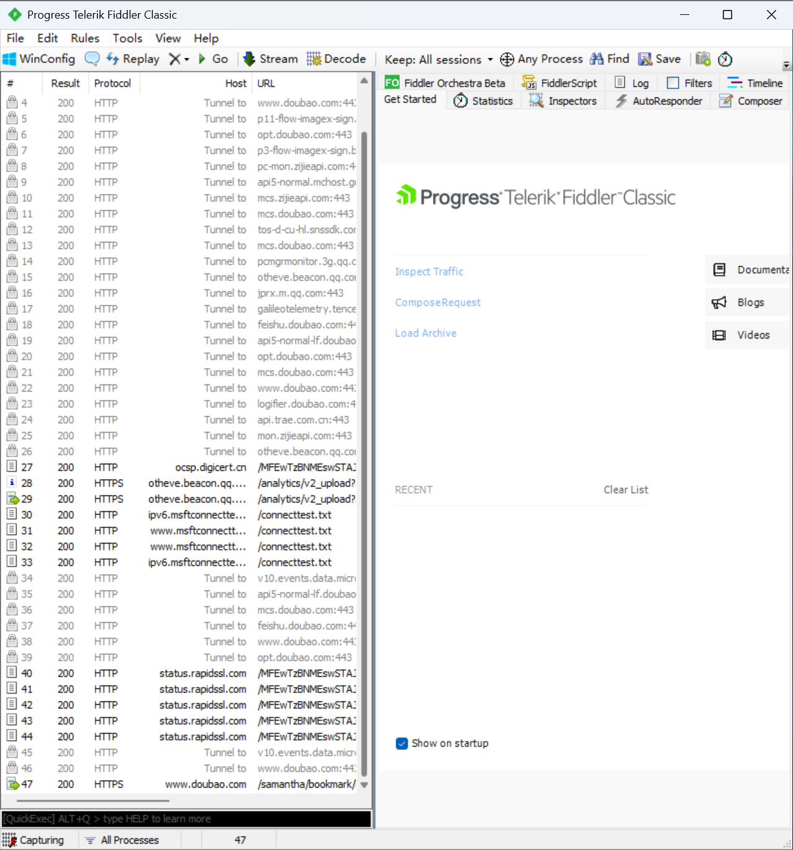The image size is (793, 850).
Task: Open the Documentation button
Action: tap(748, 270)
